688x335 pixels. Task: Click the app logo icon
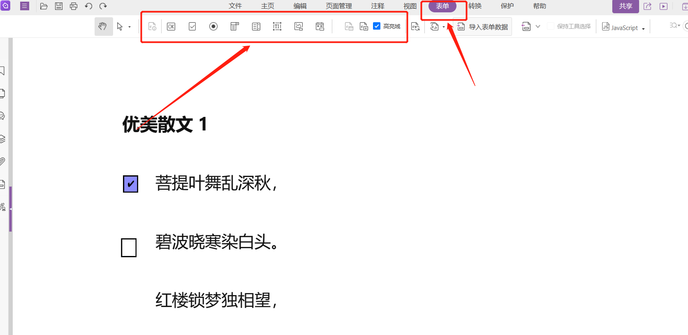[x=5, y=6]
